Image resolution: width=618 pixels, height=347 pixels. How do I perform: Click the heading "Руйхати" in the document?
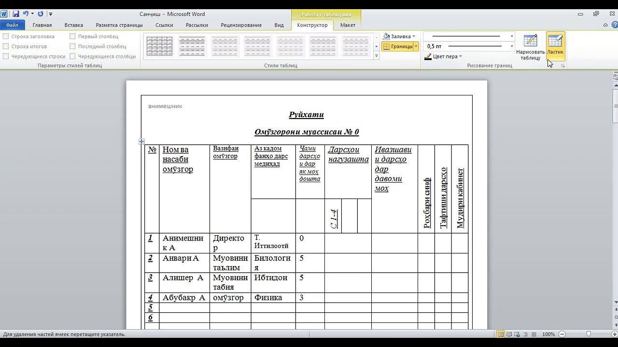(x=306, y=115)
